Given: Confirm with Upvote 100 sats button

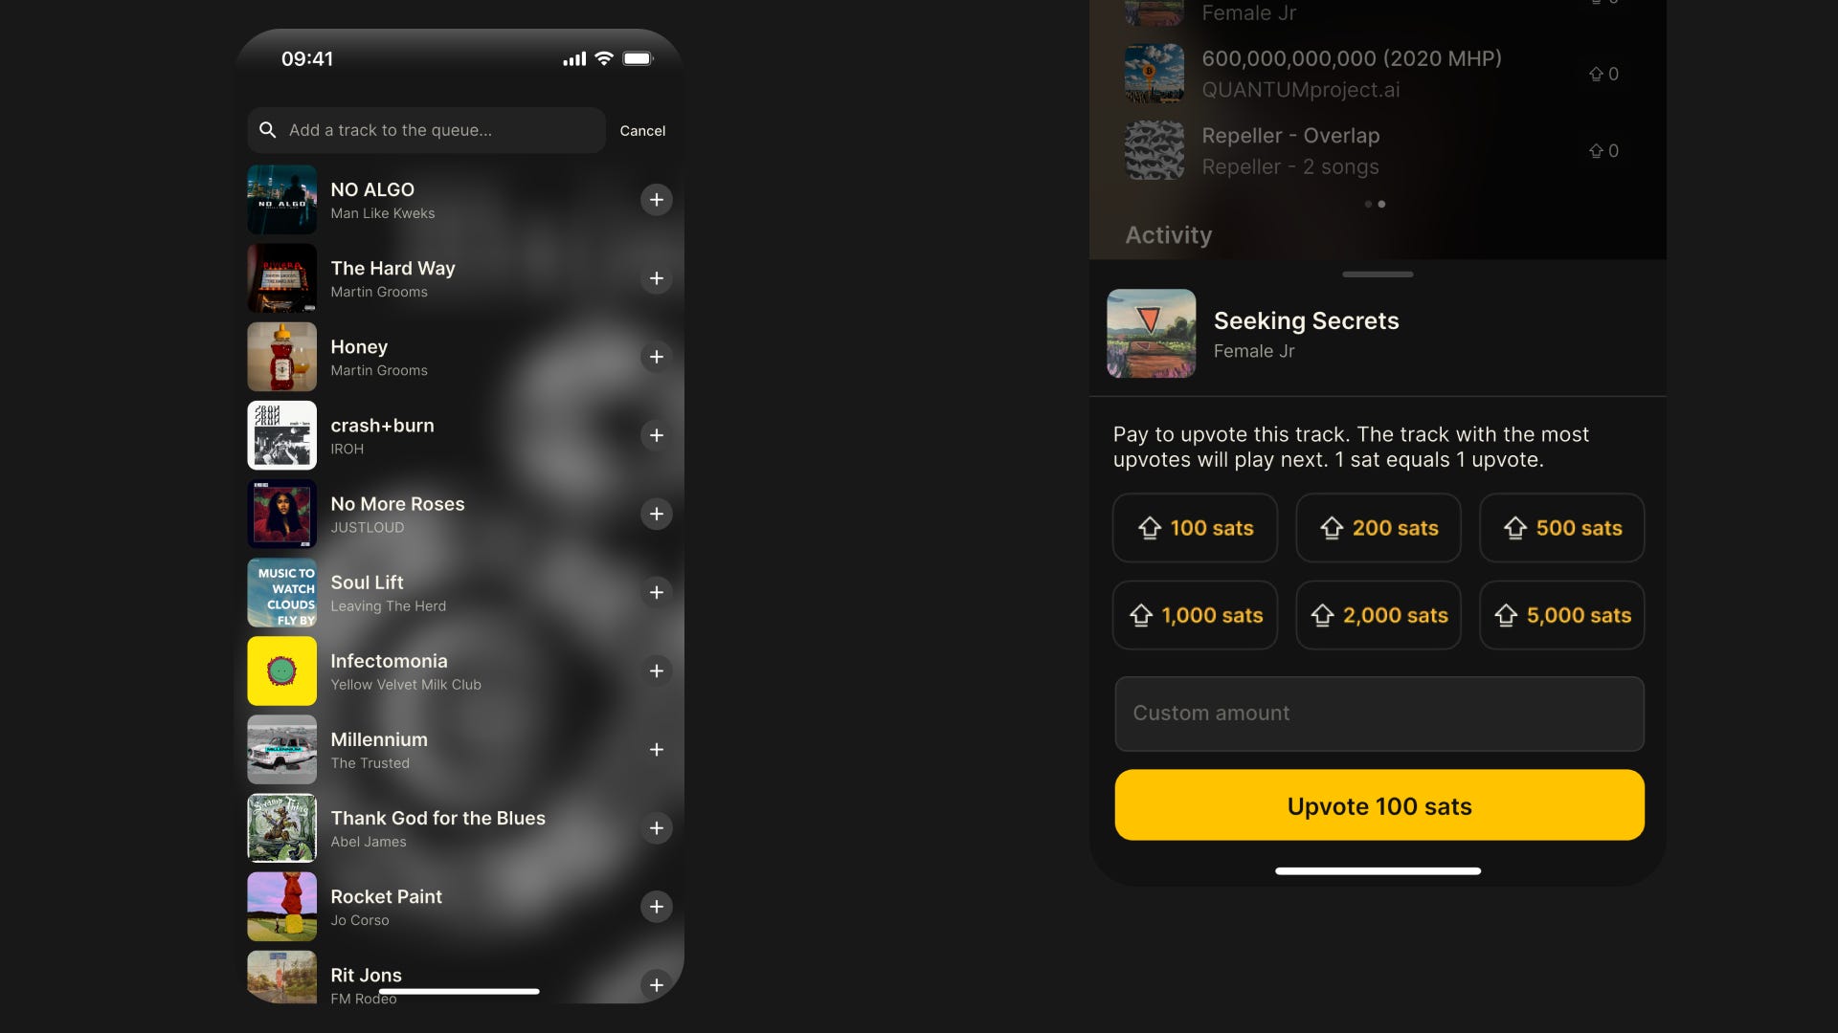Looking at the screenshot, I should pos(1379,805).
